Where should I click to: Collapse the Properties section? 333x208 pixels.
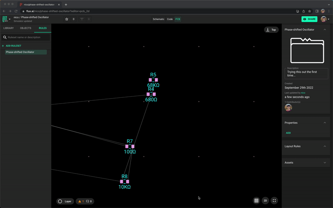(x=325, y=123)
